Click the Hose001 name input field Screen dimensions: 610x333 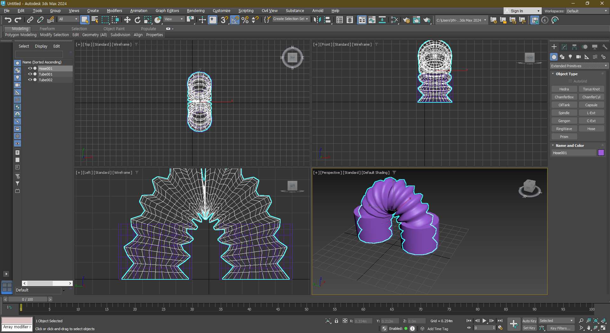(x=574, y=153)
